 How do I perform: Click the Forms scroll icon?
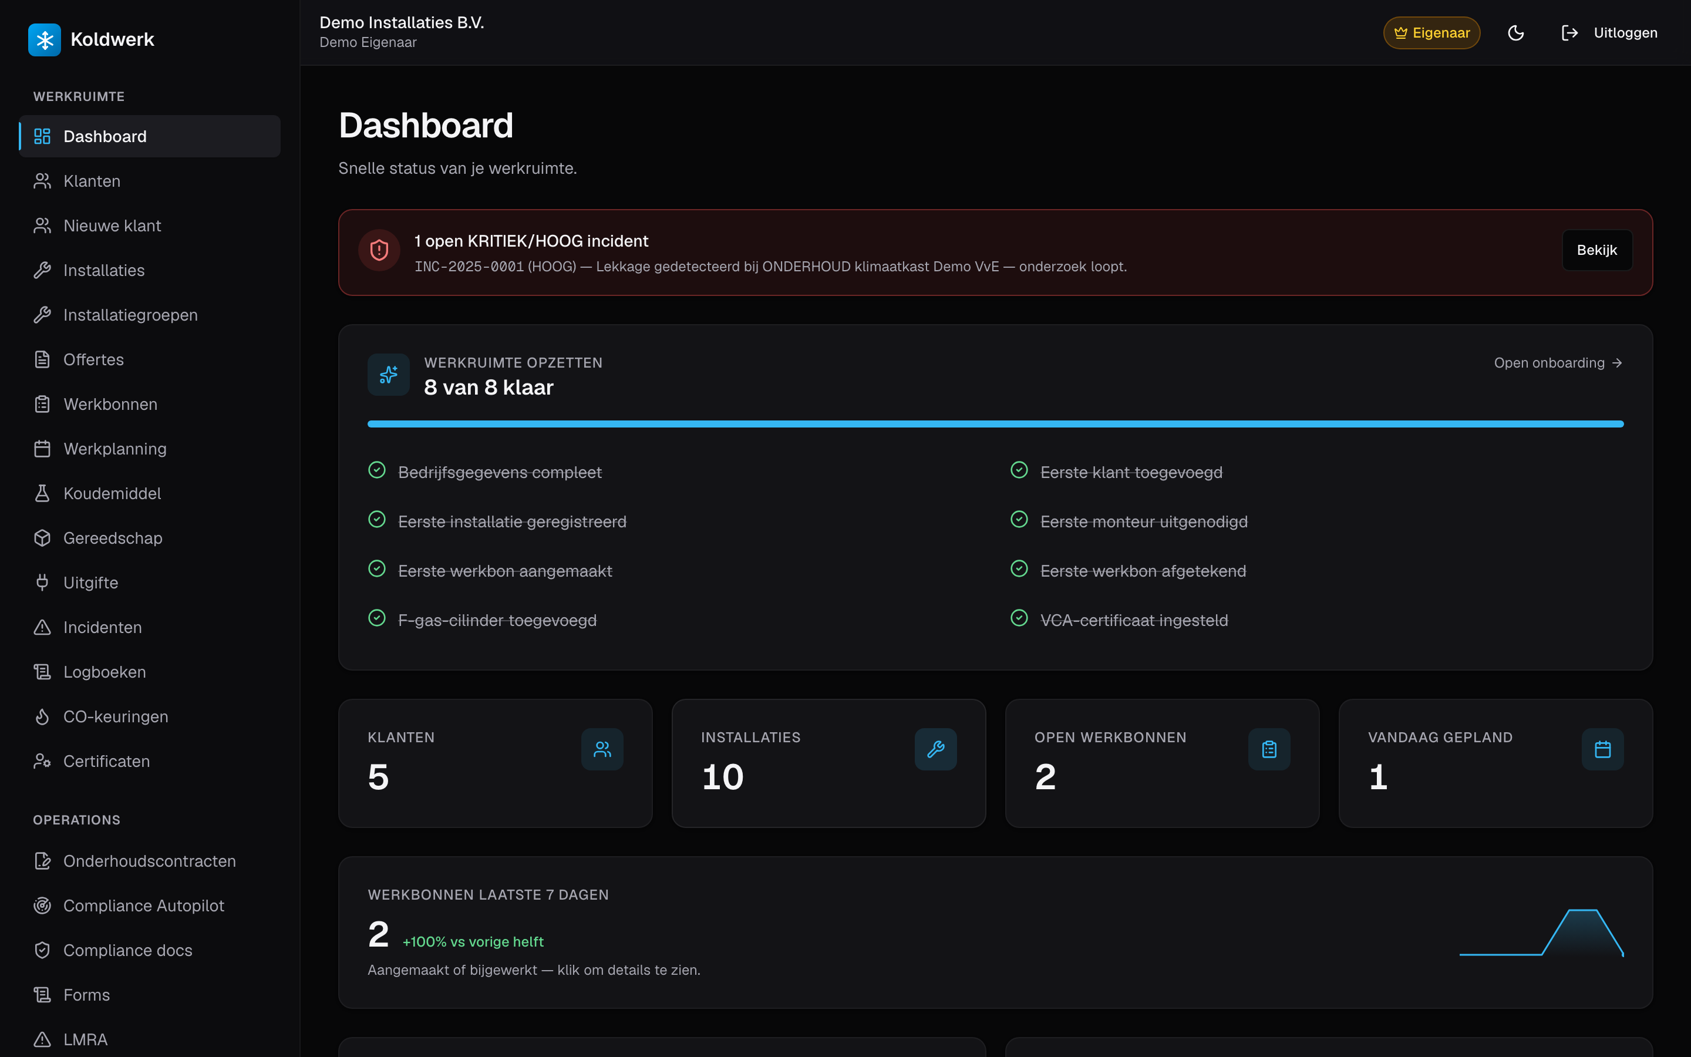point(43,995)
